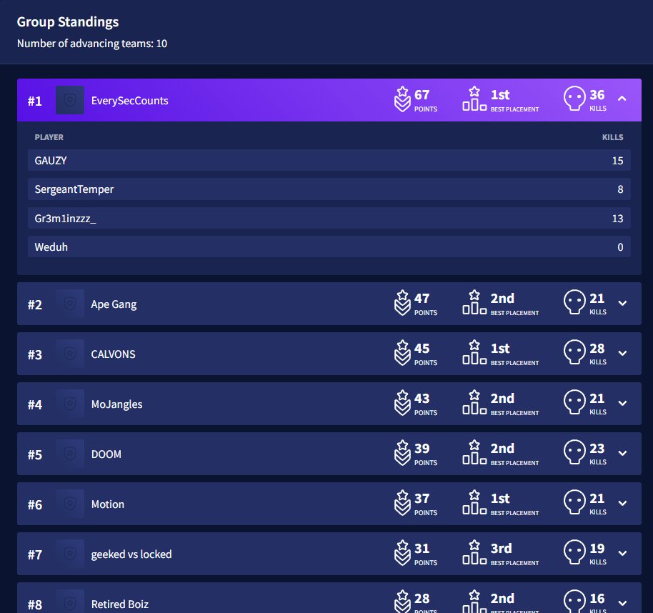Expand geeked vs locked team row
The image size is (653, 613).
pyautogui.click(x=622, y=554)
